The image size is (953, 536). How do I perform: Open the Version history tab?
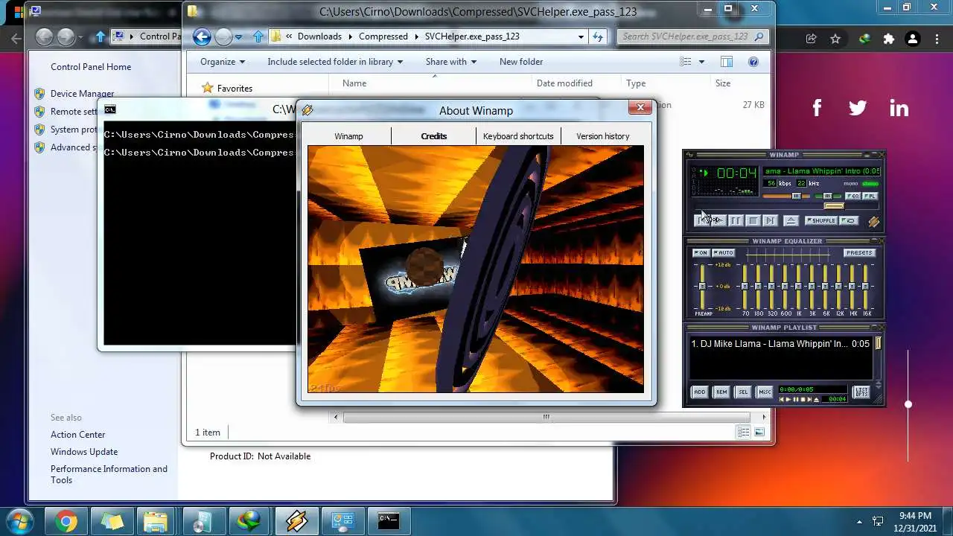click(x=602, y=136)
